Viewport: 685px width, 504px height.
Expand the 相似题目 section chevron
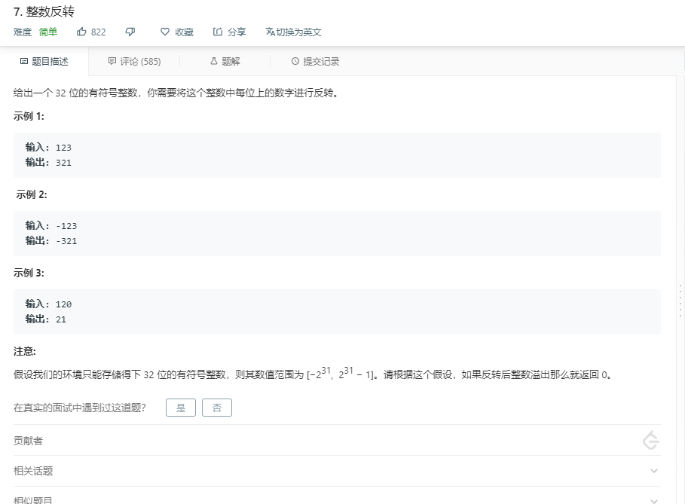click(654, 501)
